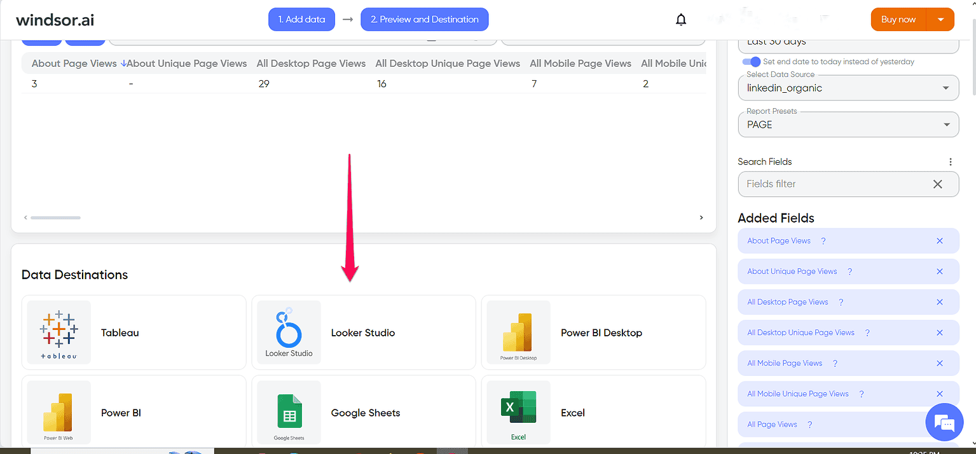Image resolution: width=976 pixels, height=454 pixels.
Task: Click the Power BI Desktop card title text
Action: click(601, 333)
